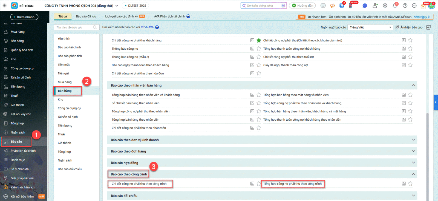Open the Tiếng Việt report language dropdown
This screenshot has width=438, height=201.
tap(370, 27)
